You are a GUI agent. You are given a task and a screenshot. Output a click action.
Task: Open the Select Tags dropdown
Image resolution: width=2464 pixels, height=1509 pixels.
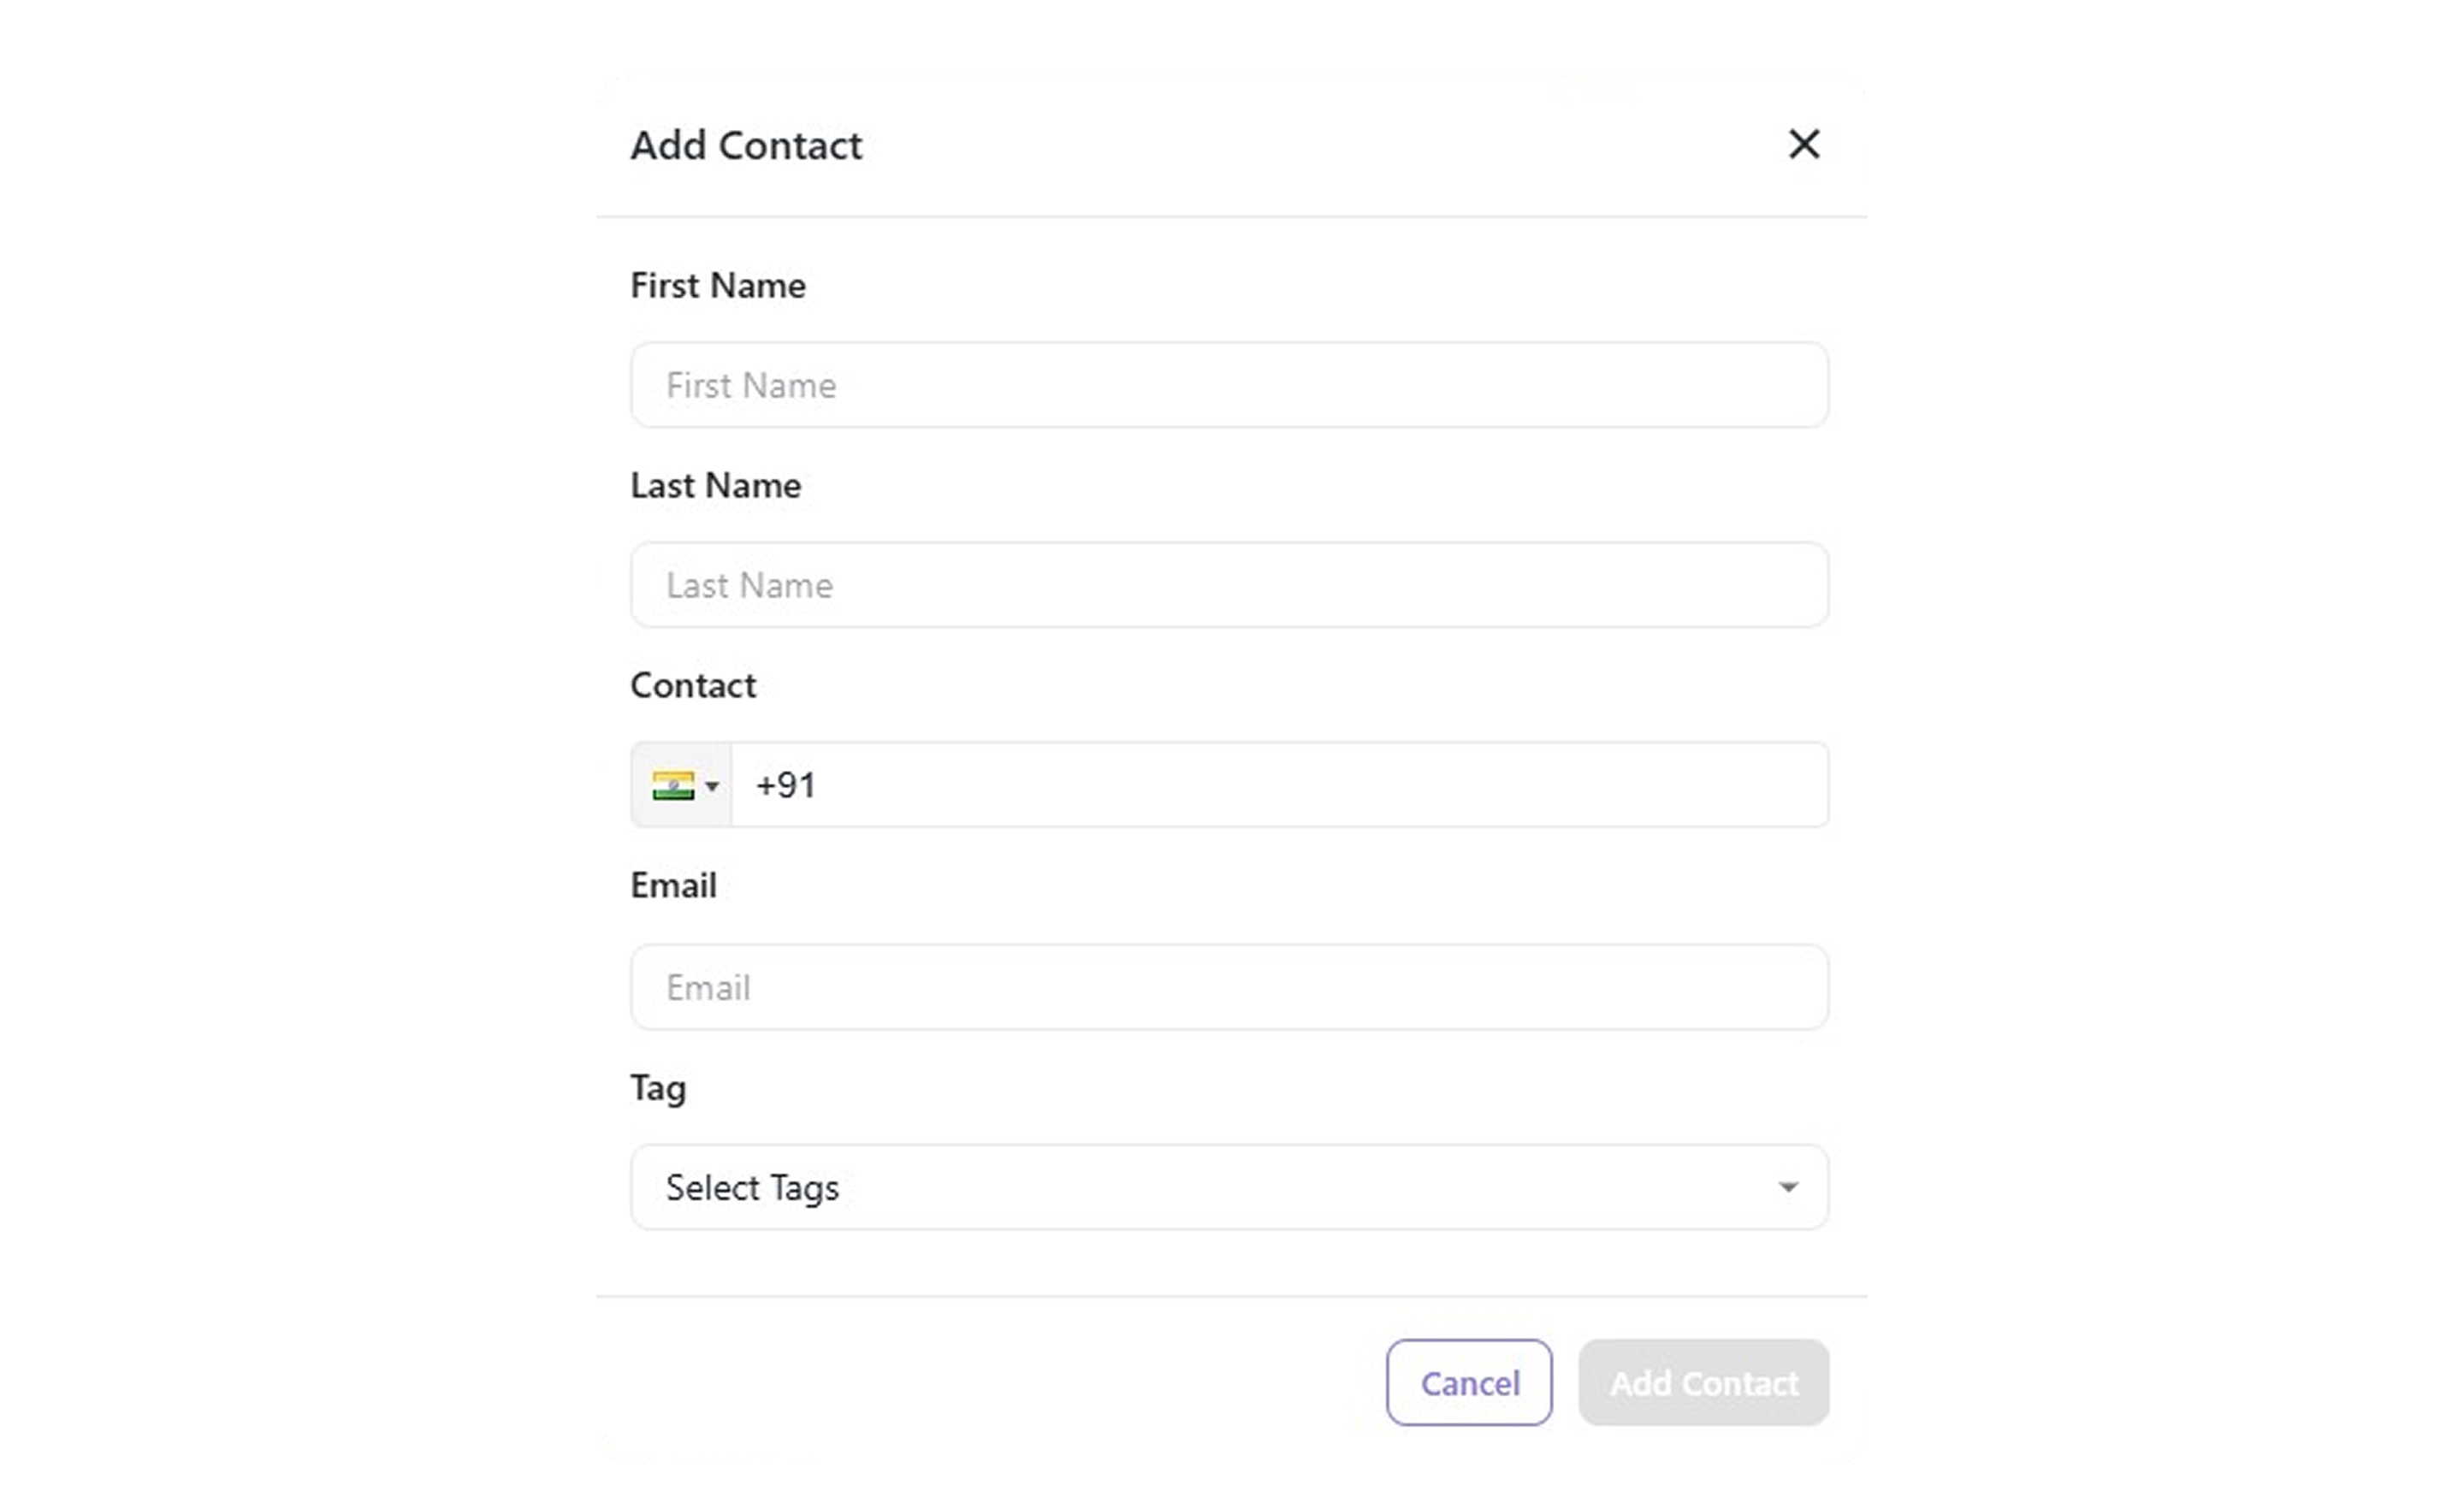coord(1228,1187)
